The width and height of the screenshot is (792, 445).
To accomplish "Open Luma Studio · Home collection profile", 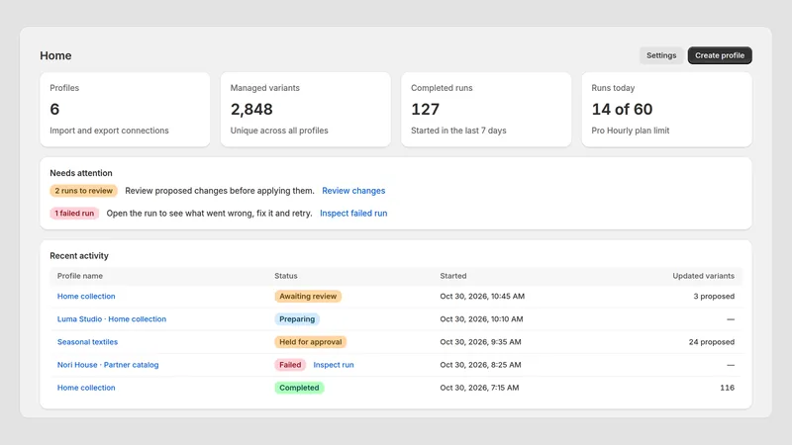I will tap(112, 318).
